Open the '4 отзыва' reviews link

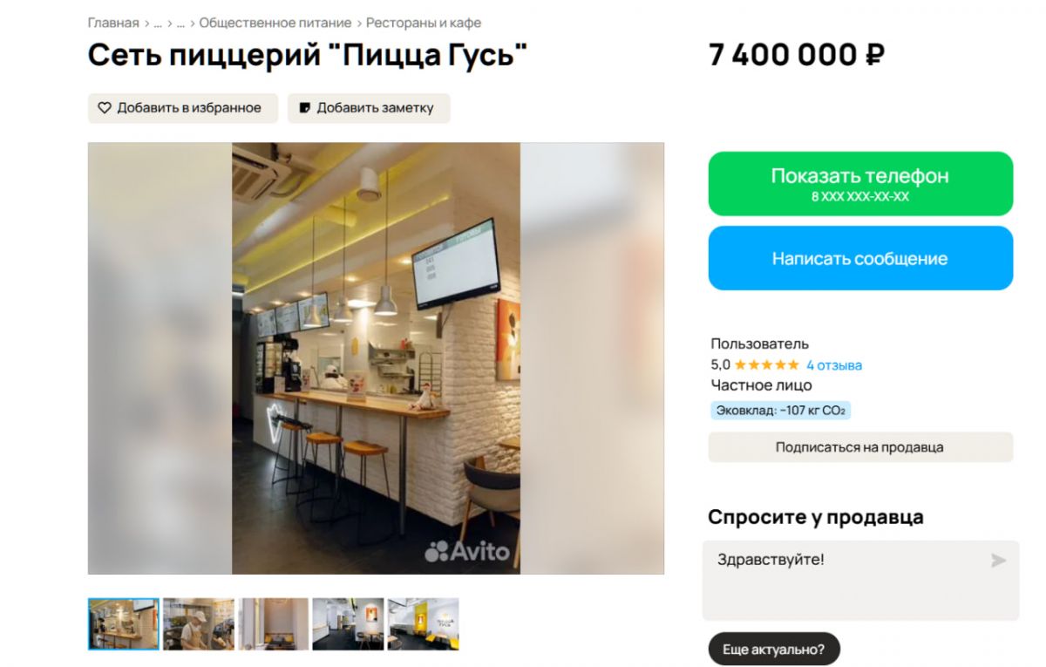[834, 365]
